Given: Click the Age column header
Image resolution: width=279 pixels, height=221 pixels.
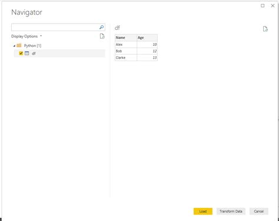Looking at the screenshot, I should [147, 38].
